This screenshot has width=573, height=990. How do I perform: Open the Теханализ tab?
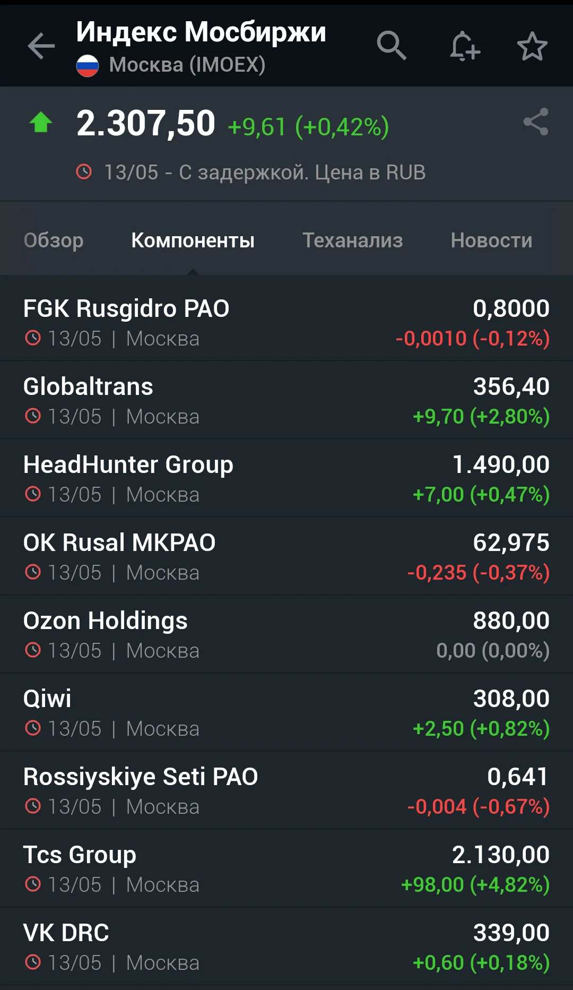pos(353,240)
